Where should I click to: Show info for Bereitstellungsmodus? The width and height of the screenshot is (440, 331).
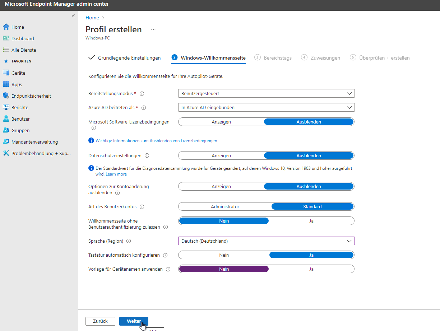(x=142, y=94)
